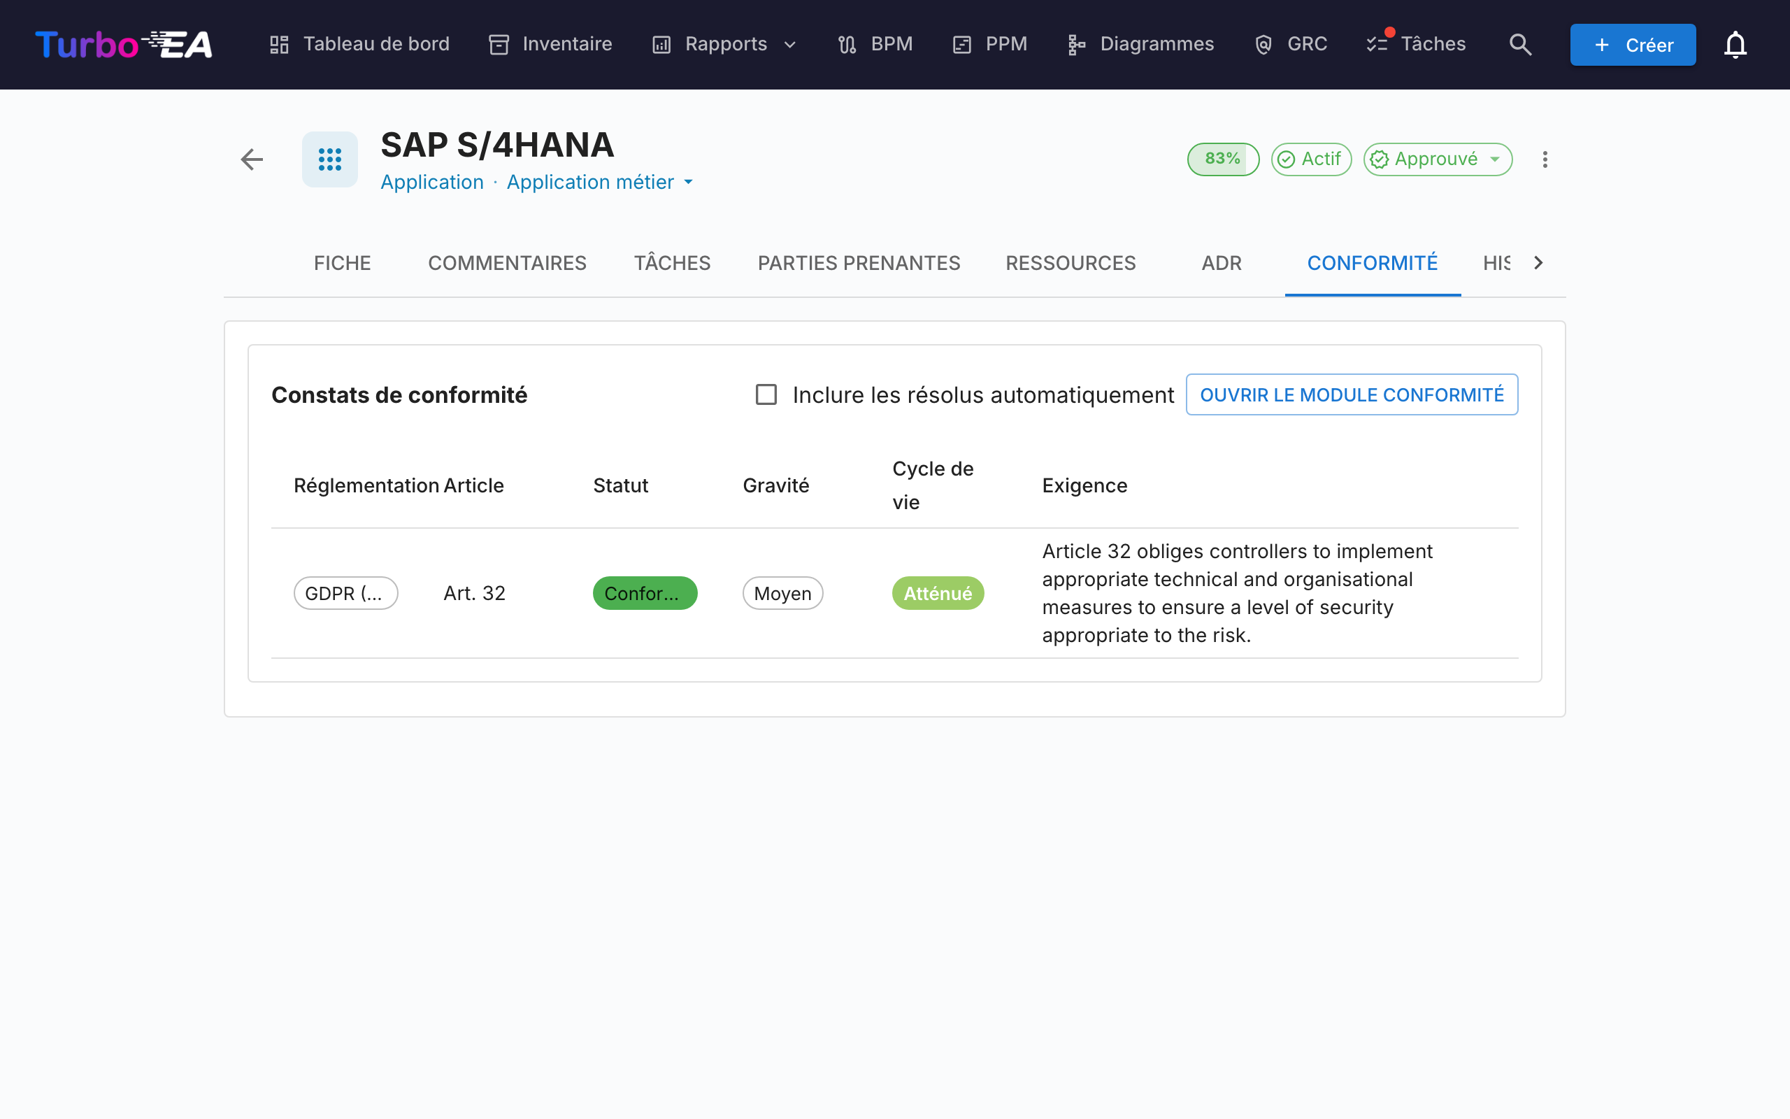Open the three-dot more options menu
The image size is (1790, 1119).
(x=1545, y=159)
